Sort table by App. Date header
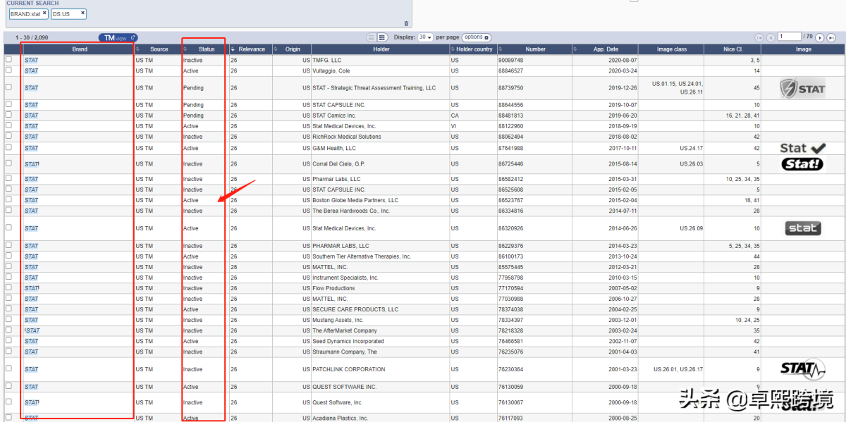The height and width of the screenshot is (422, 846). click(605, 49)
